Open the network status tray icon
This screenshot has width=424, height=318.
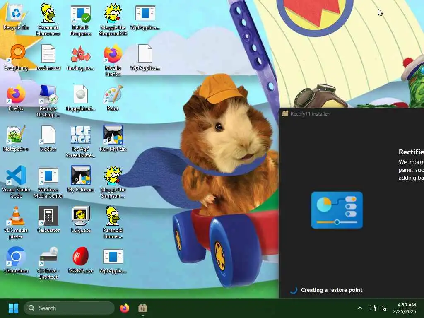(x=373, y=308)
